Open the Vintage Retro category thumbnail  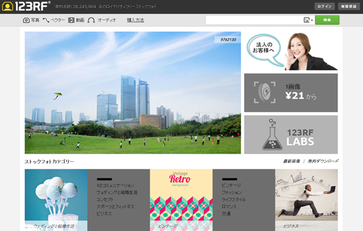click(x=181, y=200)
